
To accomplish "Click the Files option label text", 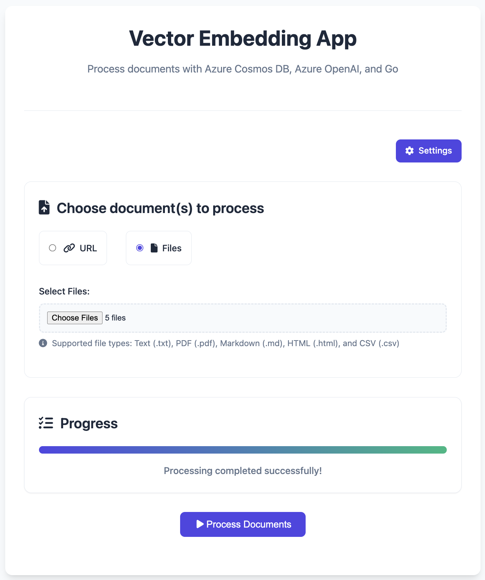I will pos(172,248).
